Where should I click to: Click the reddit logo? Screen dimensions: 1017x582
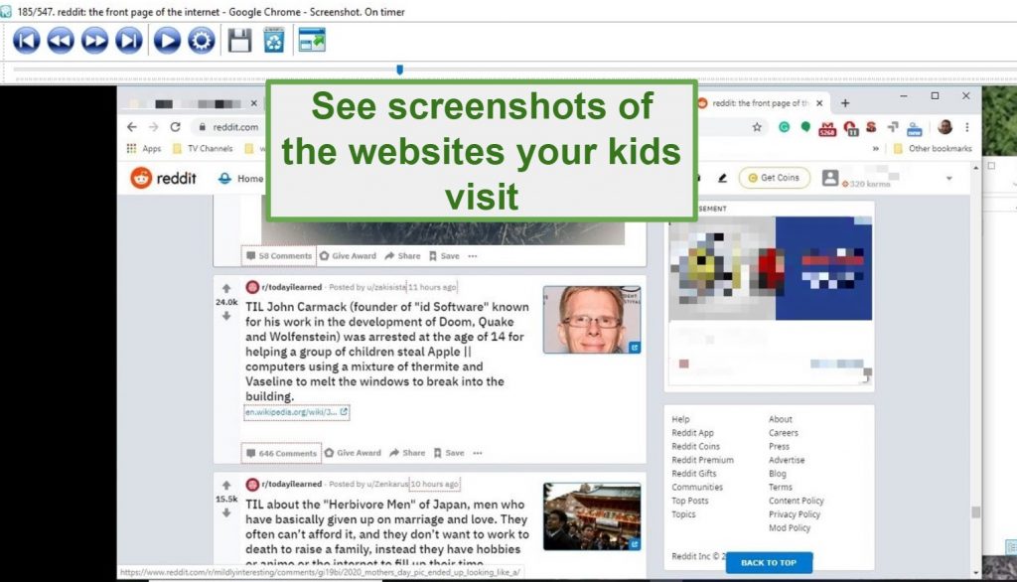coord(164,178)
